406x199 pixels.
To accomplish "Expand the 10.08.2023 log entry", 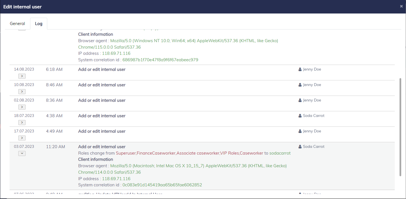I will (22, 92).
